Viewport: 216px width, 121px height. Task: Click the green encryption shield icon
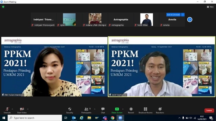pyautogui.click(x=3, y=7)
